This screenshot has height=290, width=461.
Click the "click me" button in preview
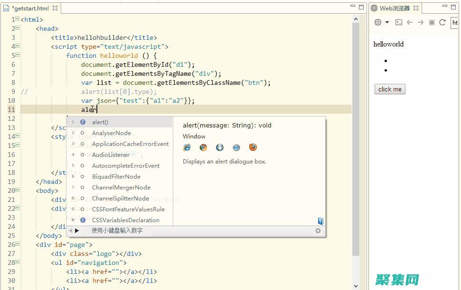(x=390, y=89)
